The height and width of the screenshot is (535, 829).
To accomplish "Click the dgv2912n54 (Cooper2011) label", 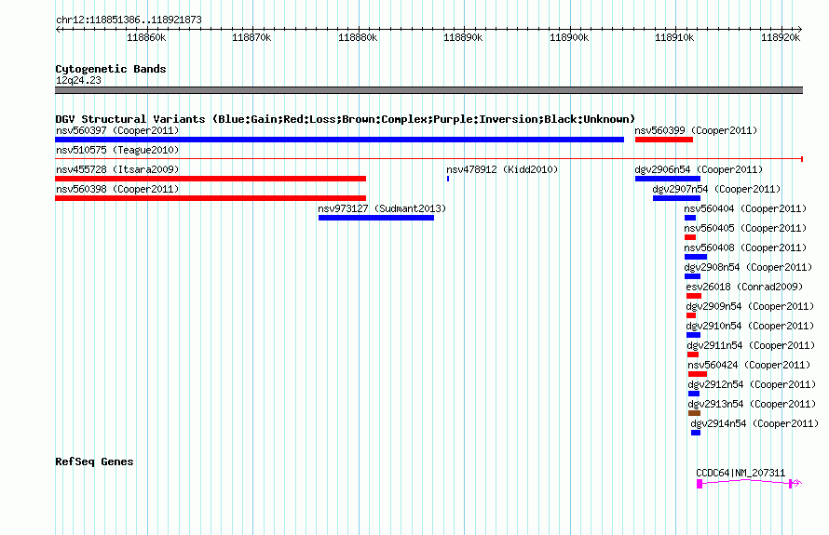I will (x=753, y=384).
